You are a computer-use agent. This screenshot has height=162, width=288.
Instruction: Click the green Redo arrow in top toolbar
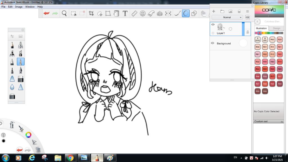tap(55, 13)
